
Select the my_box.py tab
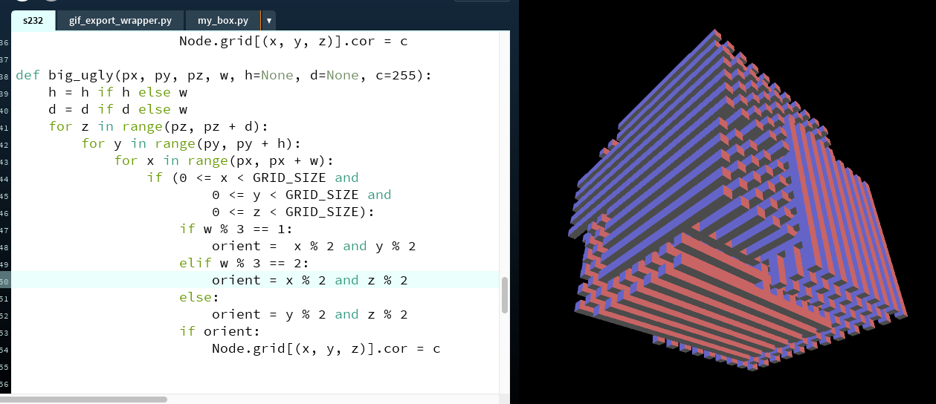tap(222, 21)
